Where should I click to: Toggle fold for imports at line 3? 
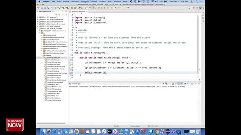click(x=73, y=18)
